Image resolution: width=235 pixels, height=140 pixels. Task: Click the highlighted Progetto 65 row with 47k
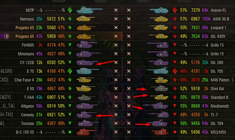(x=61, y=36)
